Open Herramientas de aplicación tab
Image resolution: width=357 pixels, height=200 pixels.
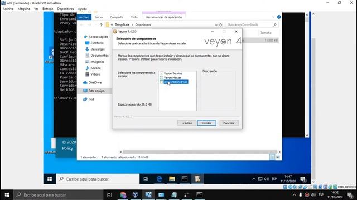[x=163, y=17]
